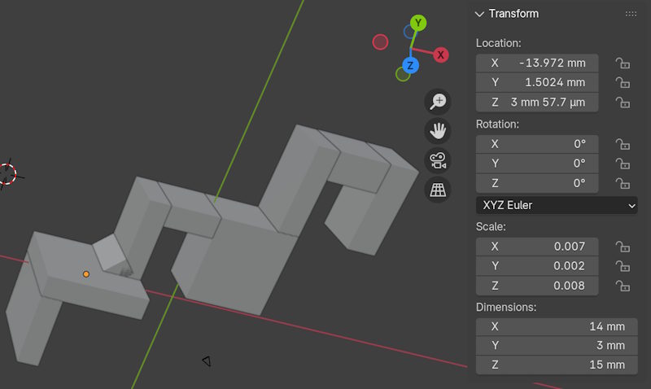Click the Transform panel drag handle dots
651x389 pixels.
[631, 14]
